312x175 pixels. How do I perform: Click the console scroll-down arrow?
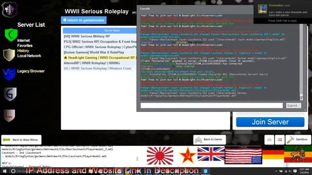click(x=301, y=99)
